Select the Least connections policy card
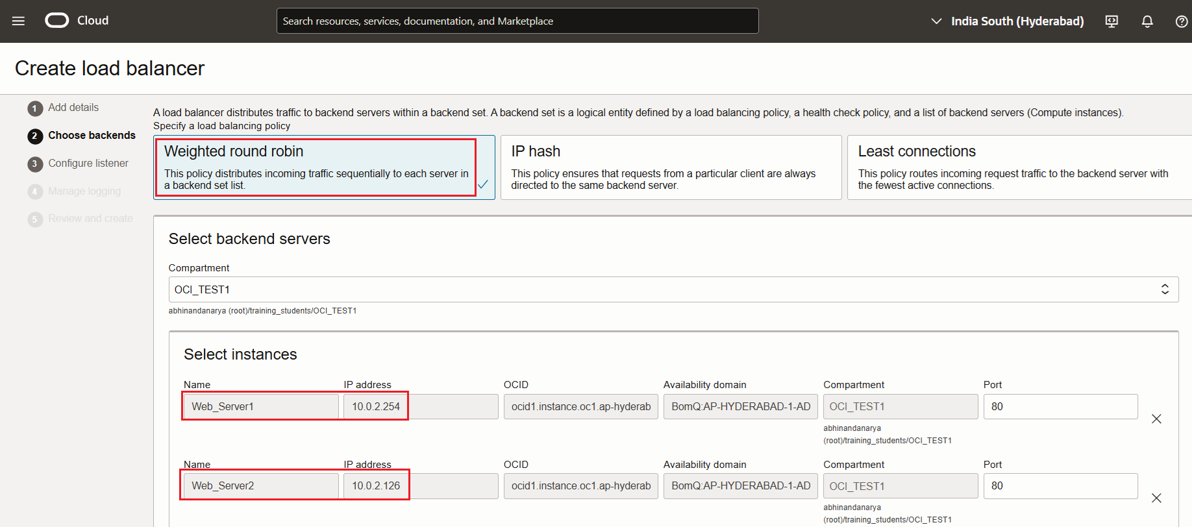This screenshot has height=527, width=1192. pyautogui.click(x=1018, y=167)
